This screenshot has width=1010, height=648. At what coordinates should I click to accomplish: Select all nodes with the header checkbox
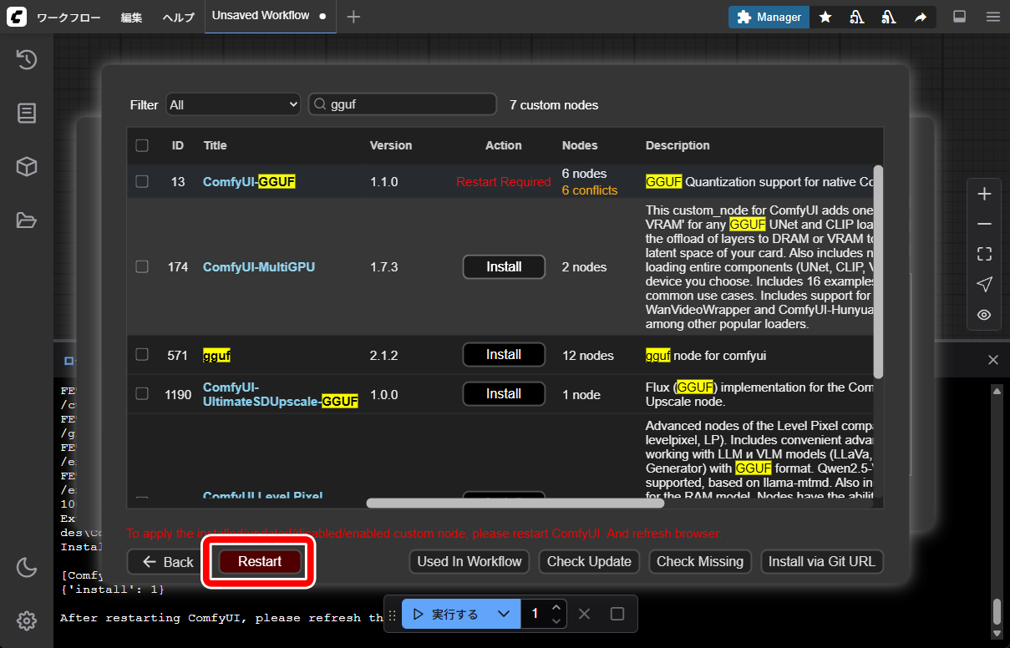tap(142, 145)
